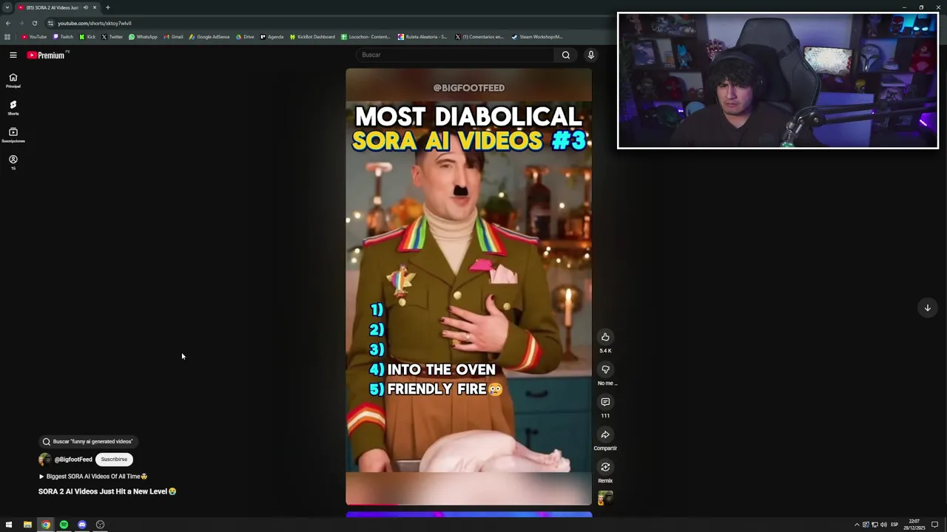Open the Remix option for this Short
947x532 pixels.
605,467
